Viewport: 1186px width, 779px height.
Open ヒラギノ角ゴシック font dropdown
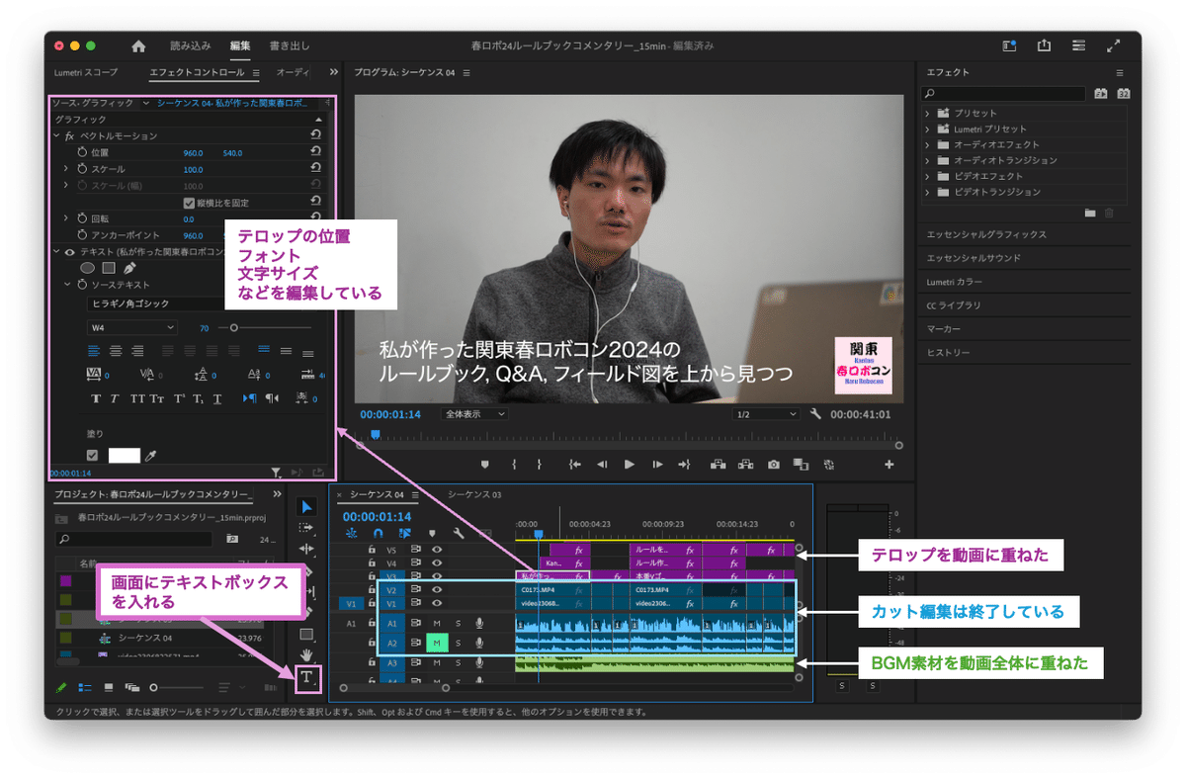click(x=158, y=303)
